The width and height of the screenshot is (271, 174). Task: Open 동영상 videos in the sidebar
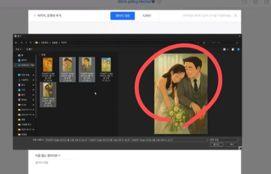coord(23,100)
